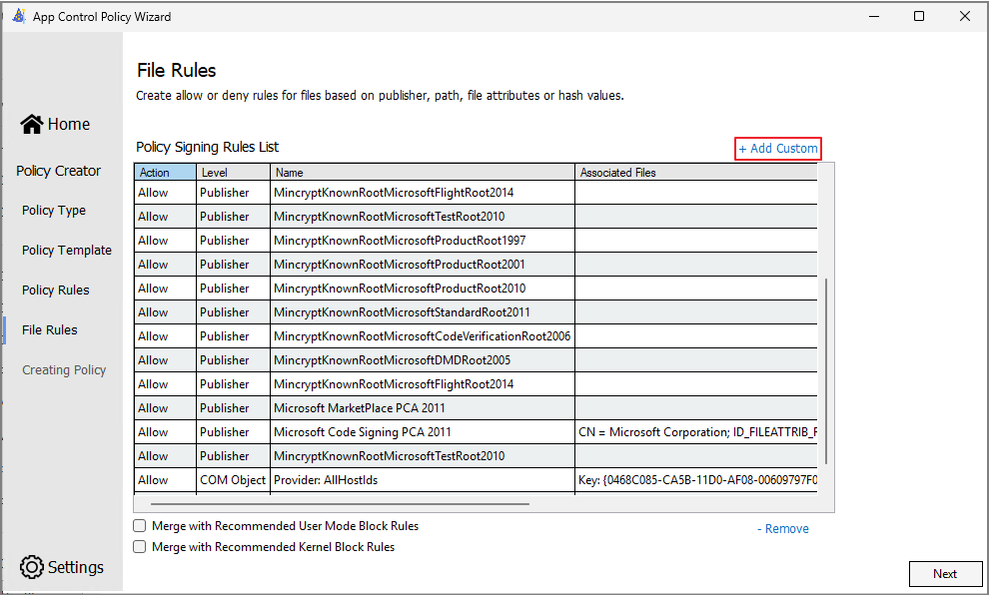The width and height of the screenshot is (989, 595).
Task: Enable Merge with Recommended User Mode Block Rules
Action: 140,526
